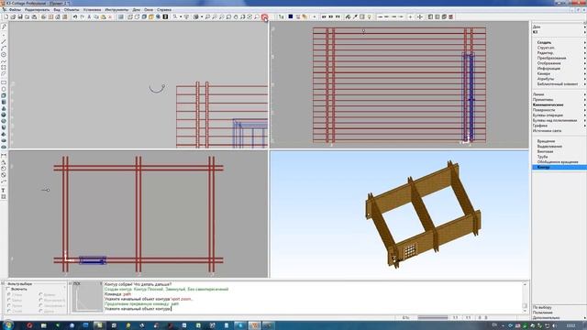Select the first radio button in left filter column

click(x=9, y=295)
